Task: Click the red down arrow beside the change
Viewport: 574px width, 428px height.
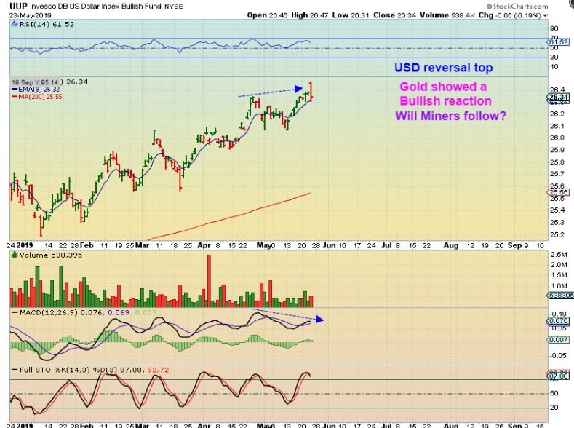Action: point(545,16)
